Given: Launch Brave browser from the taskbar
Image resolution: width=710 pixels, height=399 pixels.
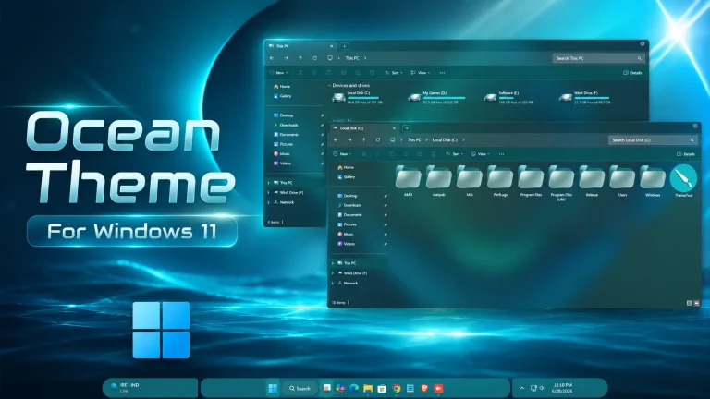Looking at the screenshot, I should [424, 388].
